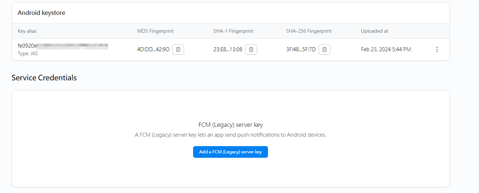
Task: Select the 23:E8...13:08 SHA-1 value
Action: 228,49
